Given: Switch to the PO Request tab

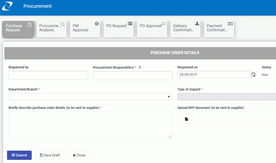Looking at the screenshot, I should [118, 29].
